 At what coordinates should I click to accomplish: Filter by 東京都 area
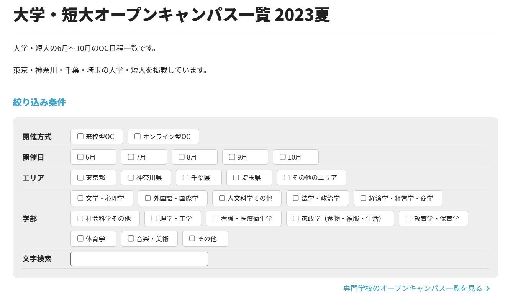80,178
